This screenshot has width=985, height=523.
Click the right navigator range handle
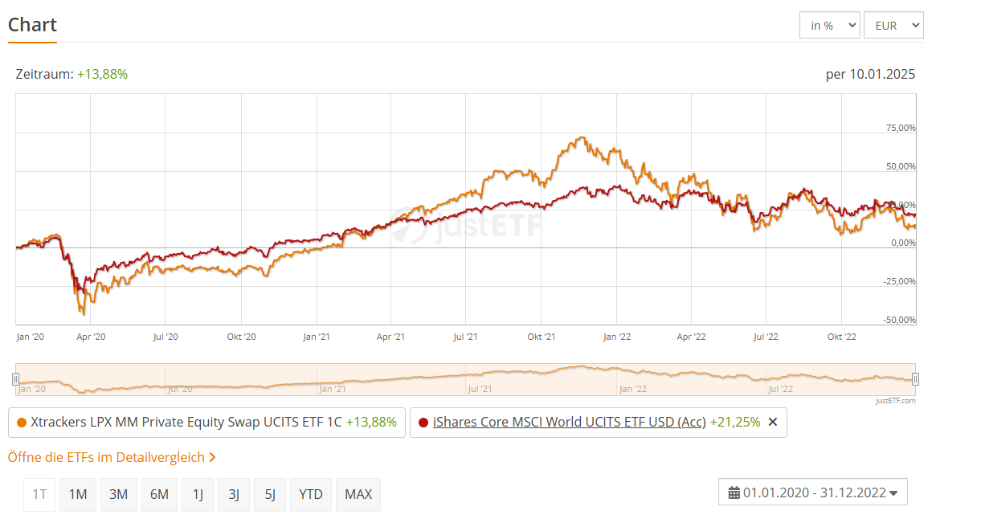click(x=915, y=379)
